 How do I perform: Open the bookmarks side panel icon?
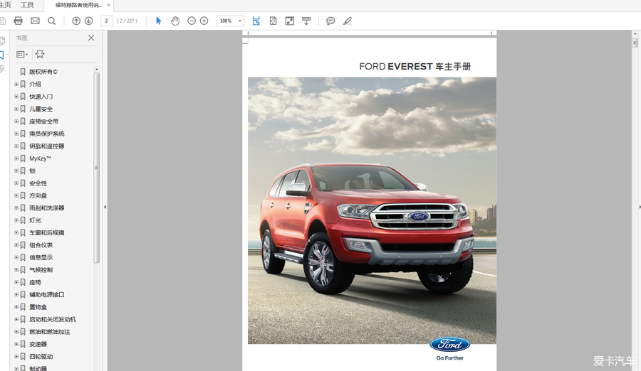pos(1,55)
